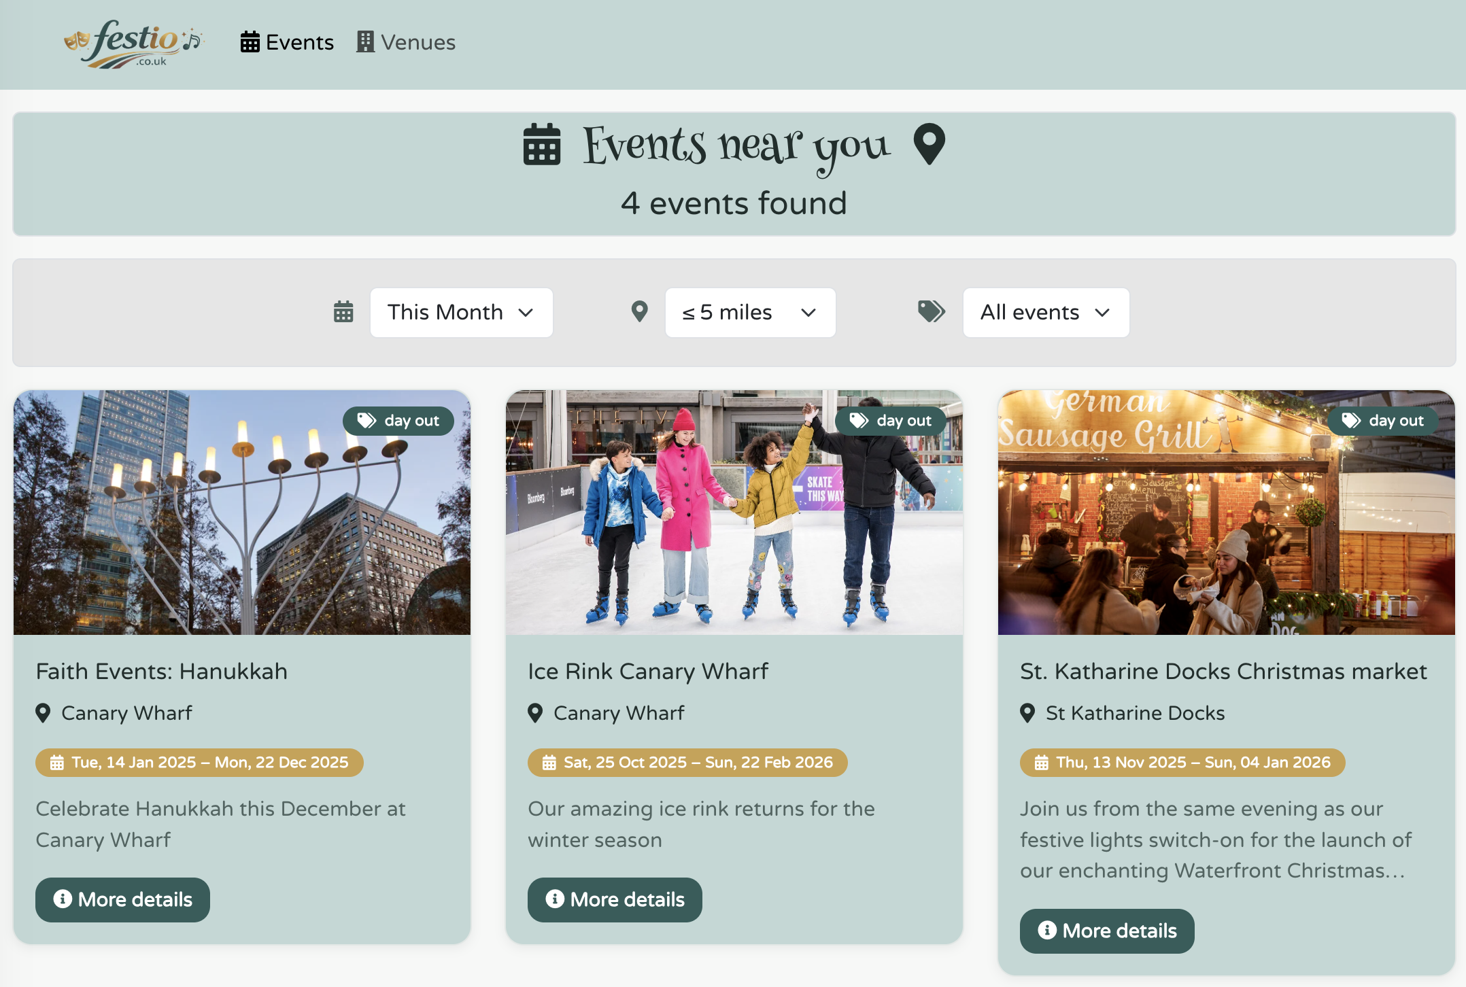1466x987 pixels.
Task: Click More details for St. Katharine Docks Christmas market
Action: pyautogui.click(x=1106, y=931)
